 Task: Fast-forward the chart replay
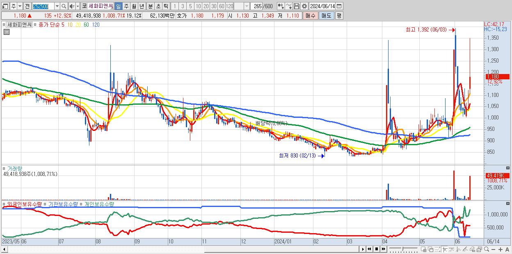point(383,249)
